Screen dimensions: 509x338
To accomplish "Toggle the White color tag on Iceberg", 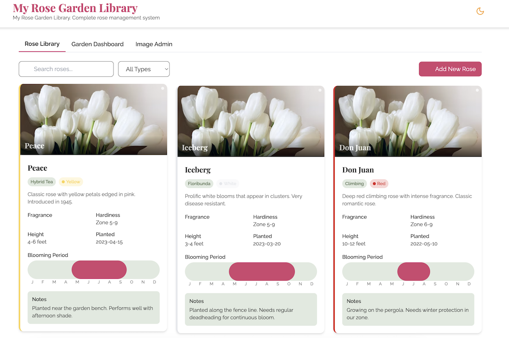I will [227, 183].
